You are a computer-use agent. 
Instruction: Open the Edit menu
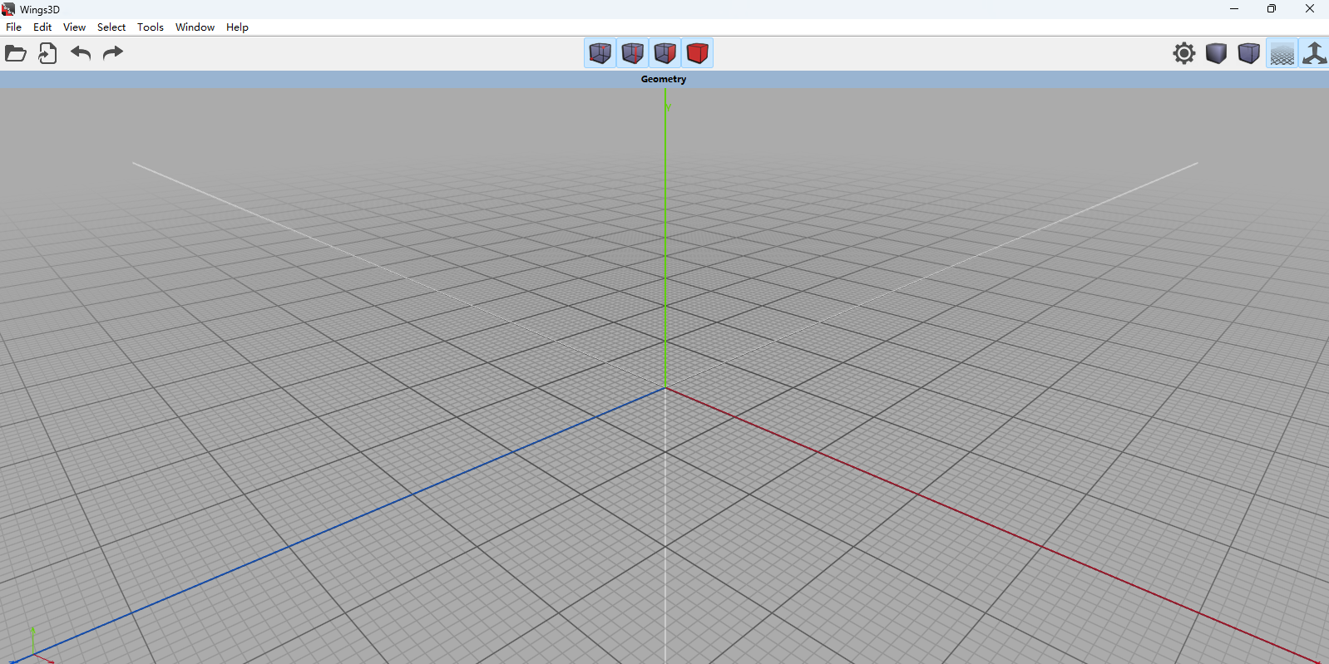[42, 27]
